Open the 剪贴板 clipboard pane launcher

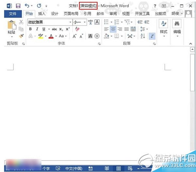point(24,44)
